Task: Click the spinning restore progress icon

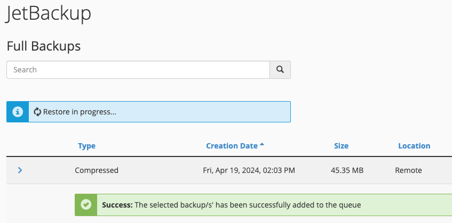Action: coord(37,112)
